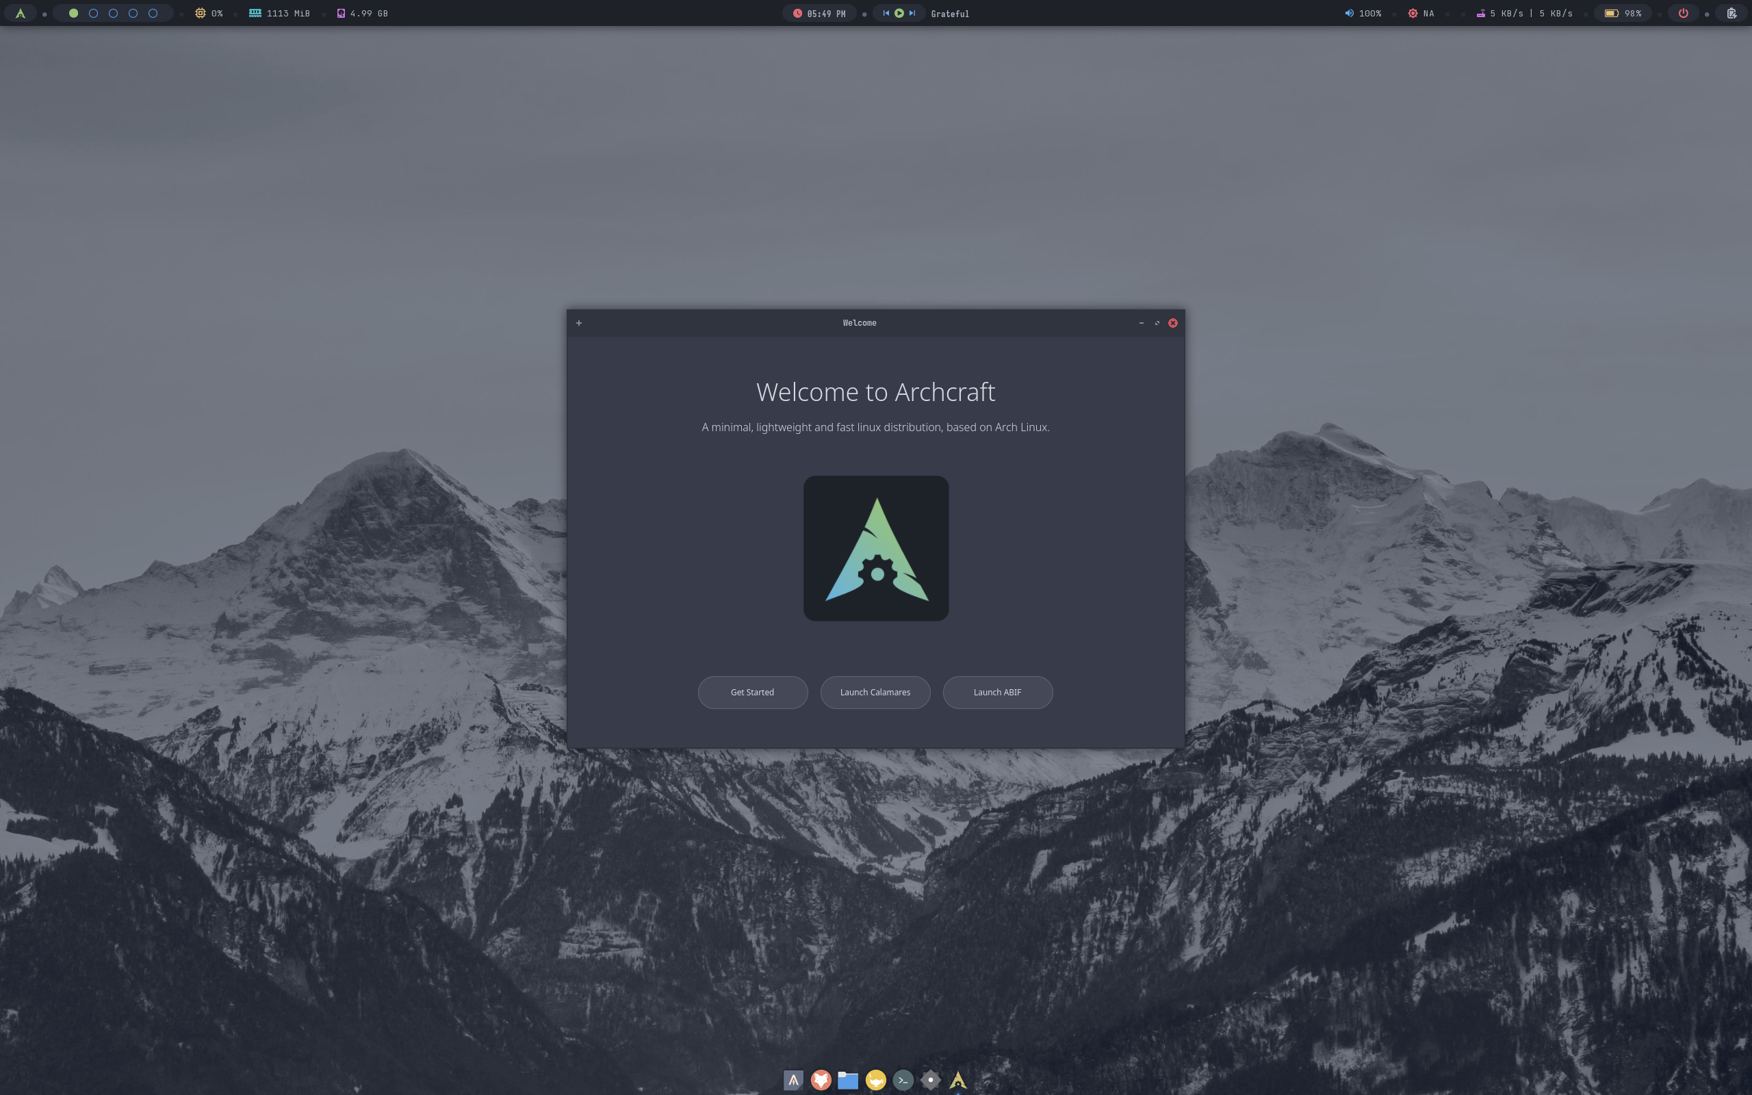Viewport: 1752px width, 1095px height.
Task: Click the disk usage drive icon
Action: 341,13
